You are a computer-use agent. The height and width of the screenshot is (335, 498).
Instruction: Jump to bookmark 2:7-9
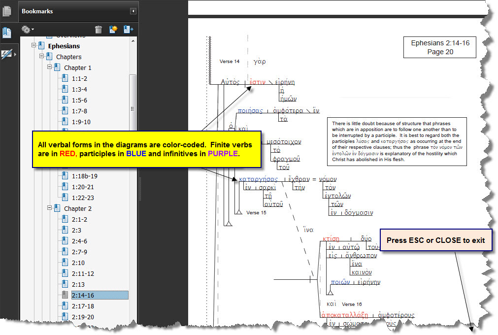click(79, 252)
